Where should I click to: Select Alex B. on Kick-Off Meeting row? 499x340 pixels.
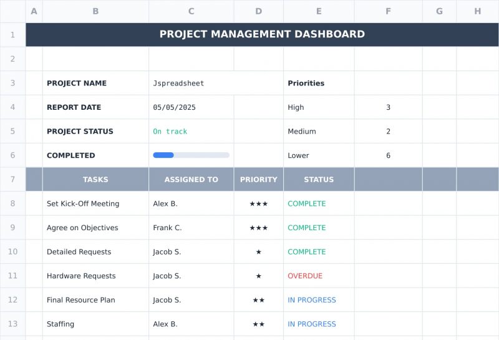[191, 203]
